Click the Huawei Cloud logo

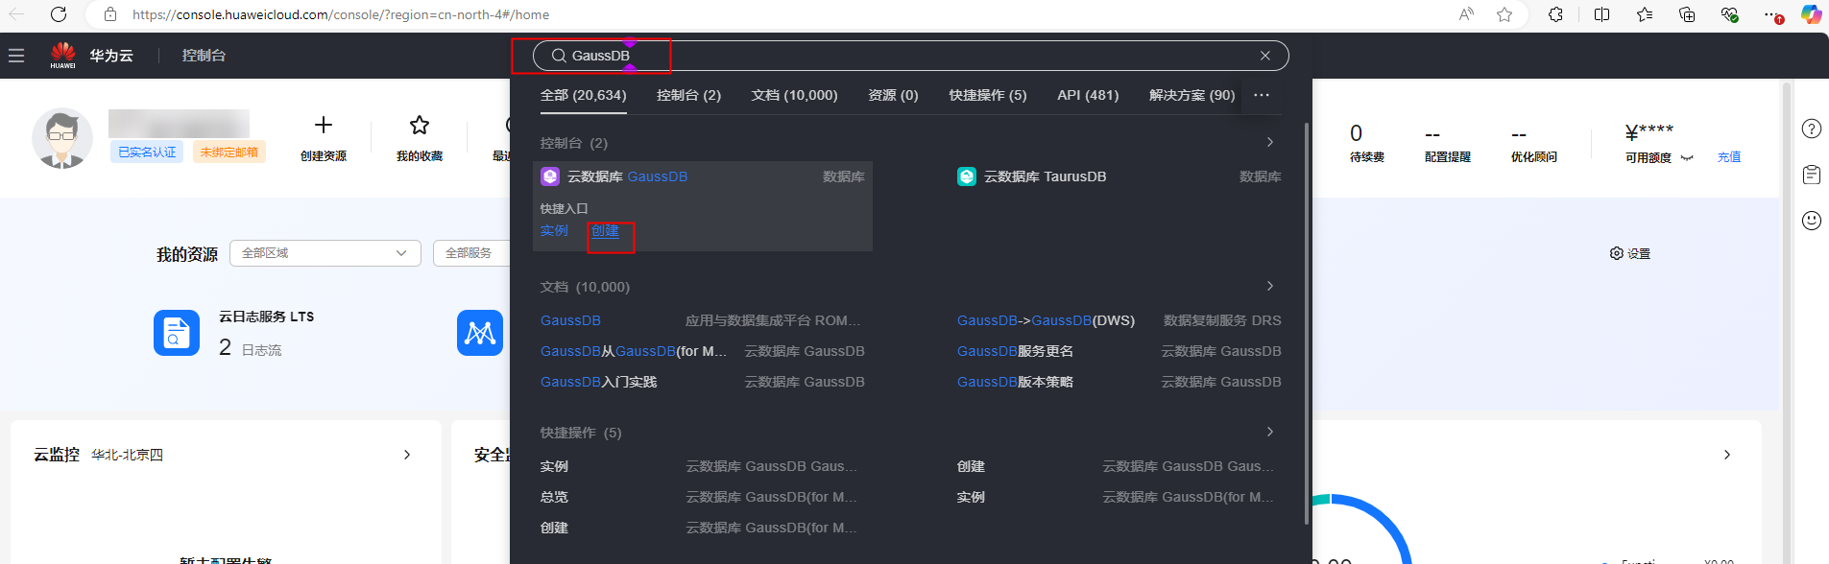coord(63,56)
